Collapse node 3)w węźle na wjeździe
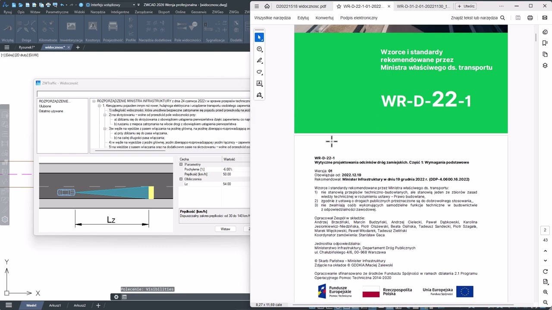 click(x=105, y=129)
